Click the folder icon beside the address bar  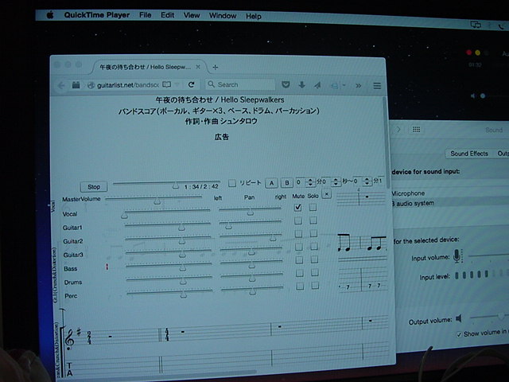click(x=76, y=85)
